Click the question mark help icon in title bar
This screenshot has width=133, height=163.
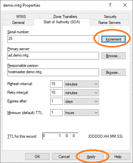coord(110,5)
